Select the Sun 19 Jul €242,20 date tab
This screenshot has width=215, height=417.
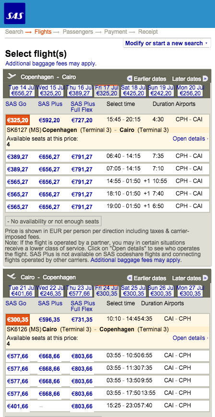(160, 91)
